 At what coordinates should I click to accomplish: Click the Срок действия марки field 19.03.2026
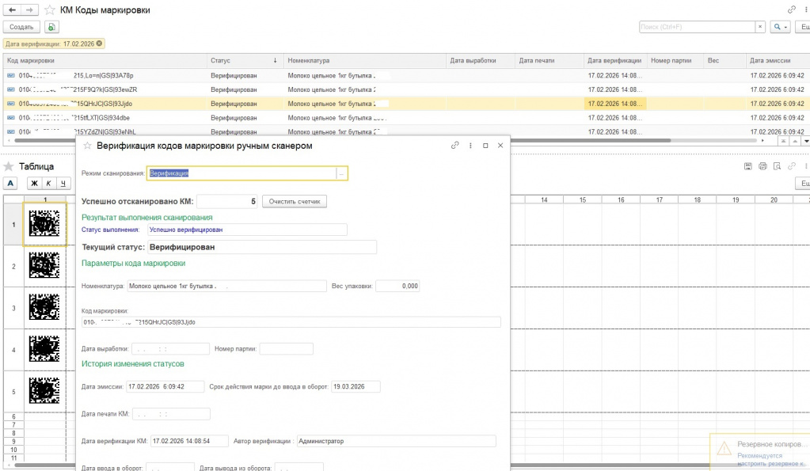coord(356,387)
